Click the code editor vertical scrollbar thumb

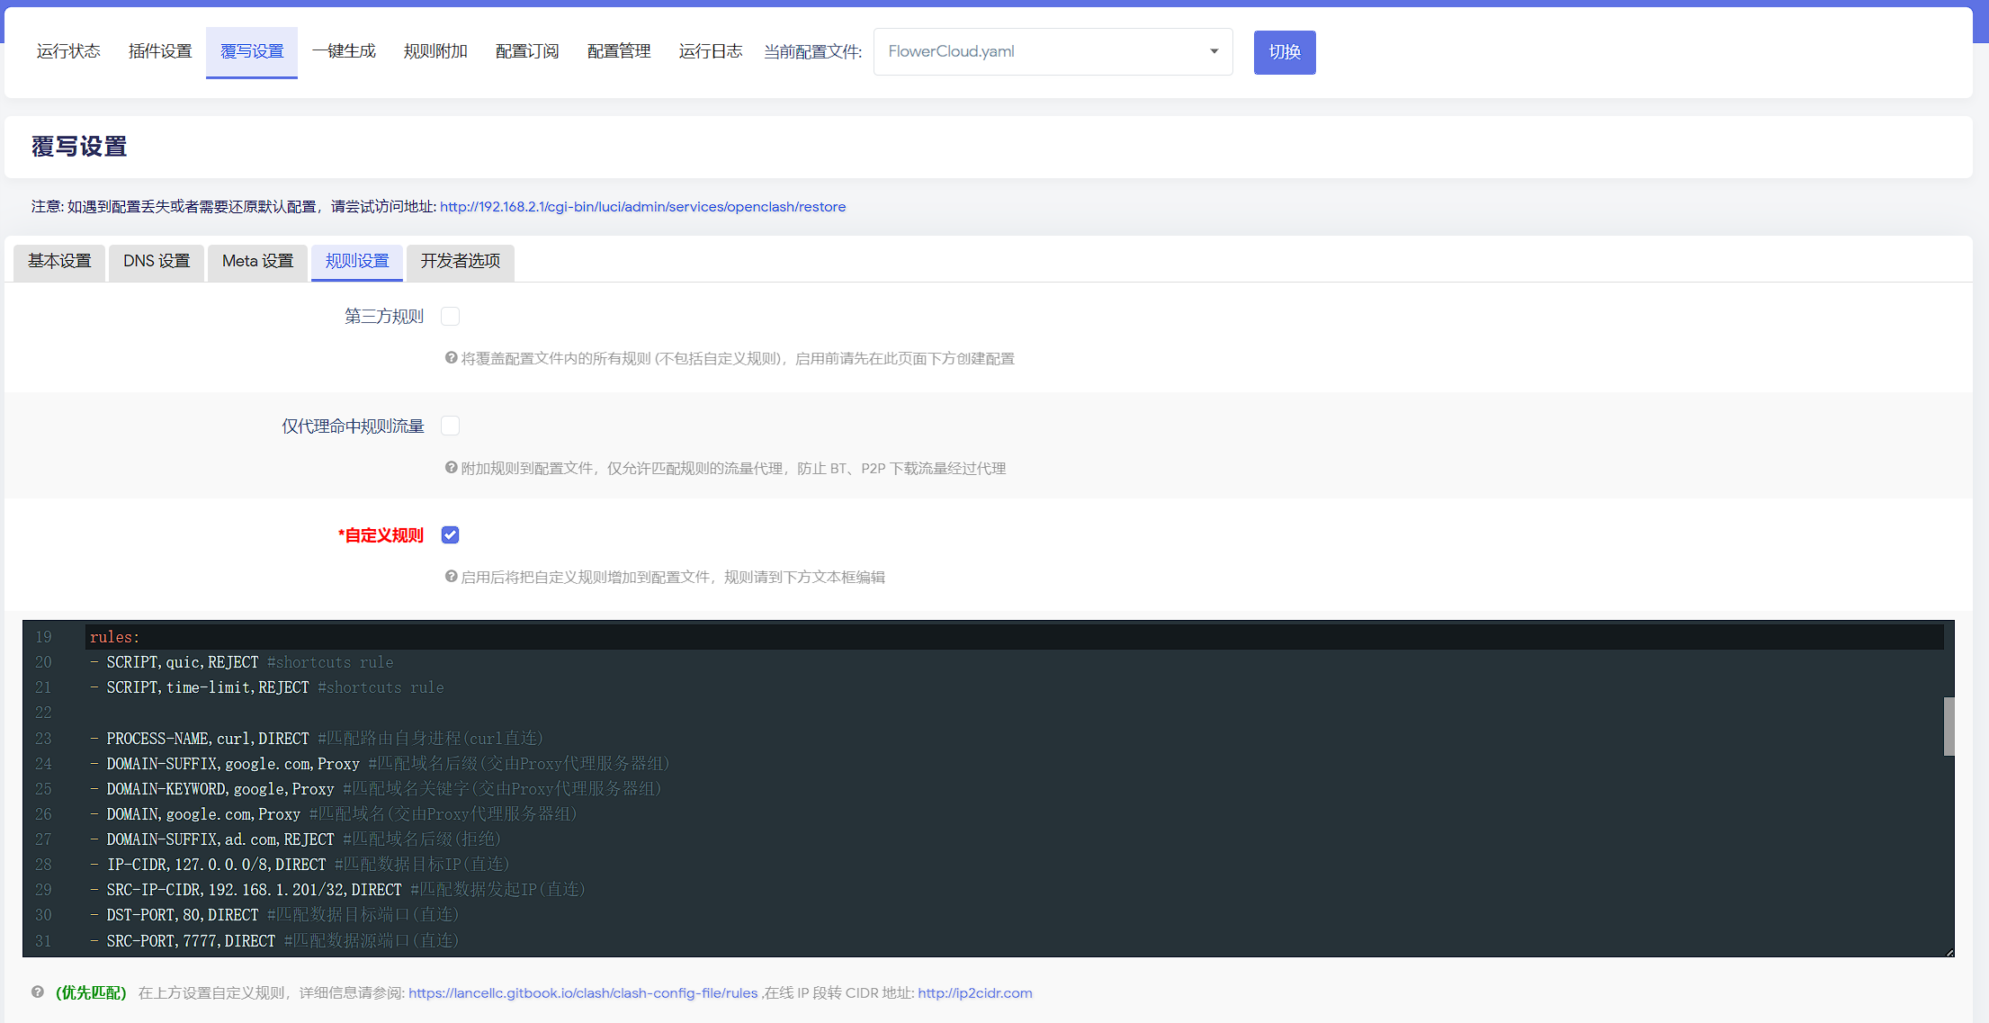pyautogui.click(x=1949, y=726)
